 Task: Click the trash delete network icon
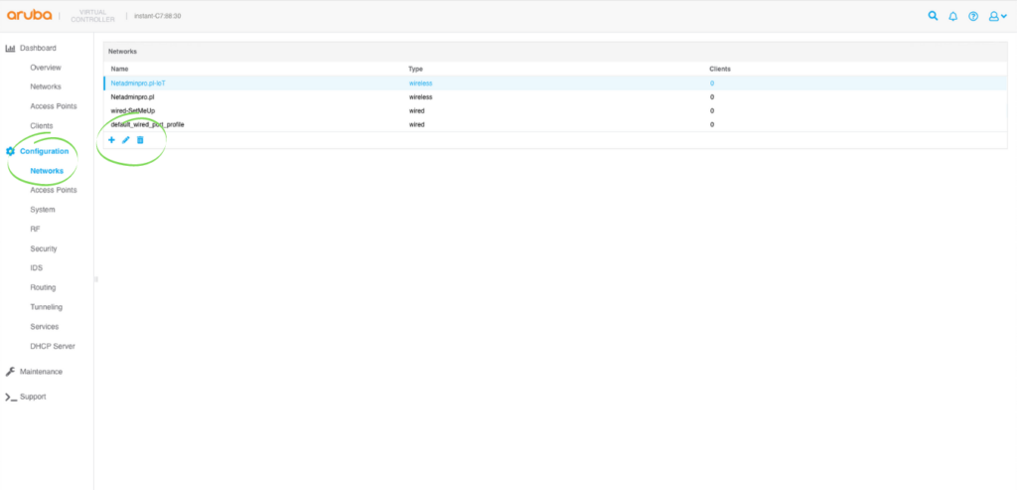(x=140, y=140)
